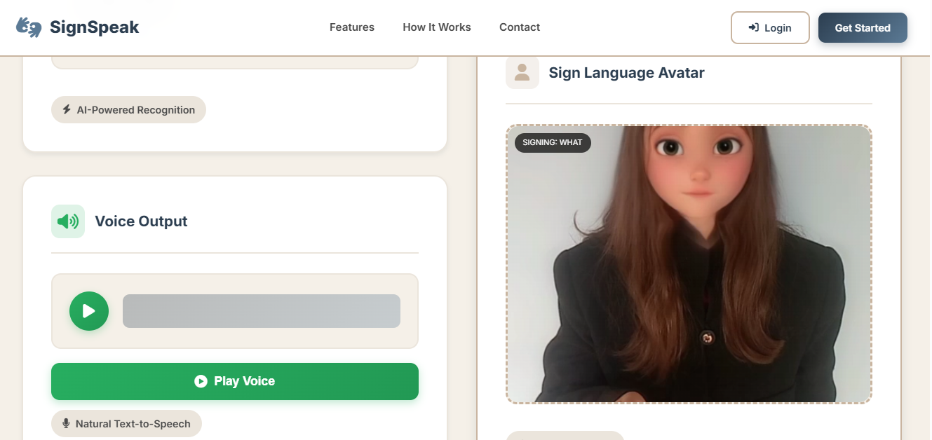Click the green speaker Voice Output icon

click(68, 221)
